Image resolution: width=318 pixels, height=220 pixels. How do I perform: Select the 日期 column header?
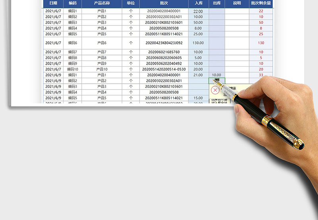[53, 3]
